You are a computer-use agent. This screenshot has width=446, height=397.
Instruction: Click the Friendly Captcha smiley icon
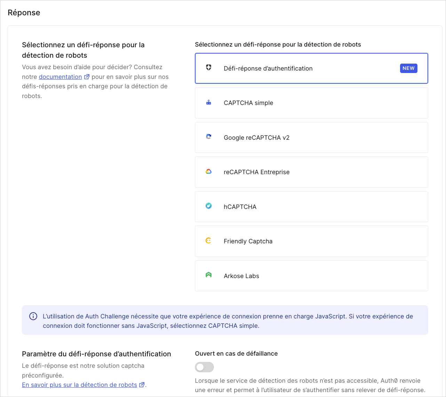208,241
